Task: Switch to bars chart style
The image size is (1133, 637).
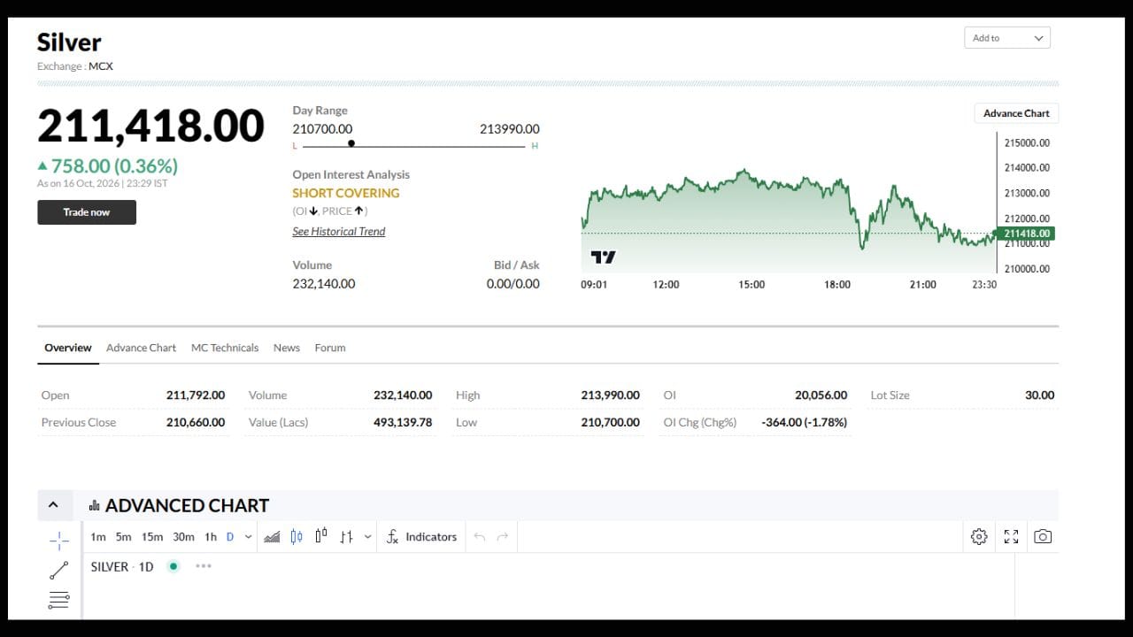Action: point(346,537)
